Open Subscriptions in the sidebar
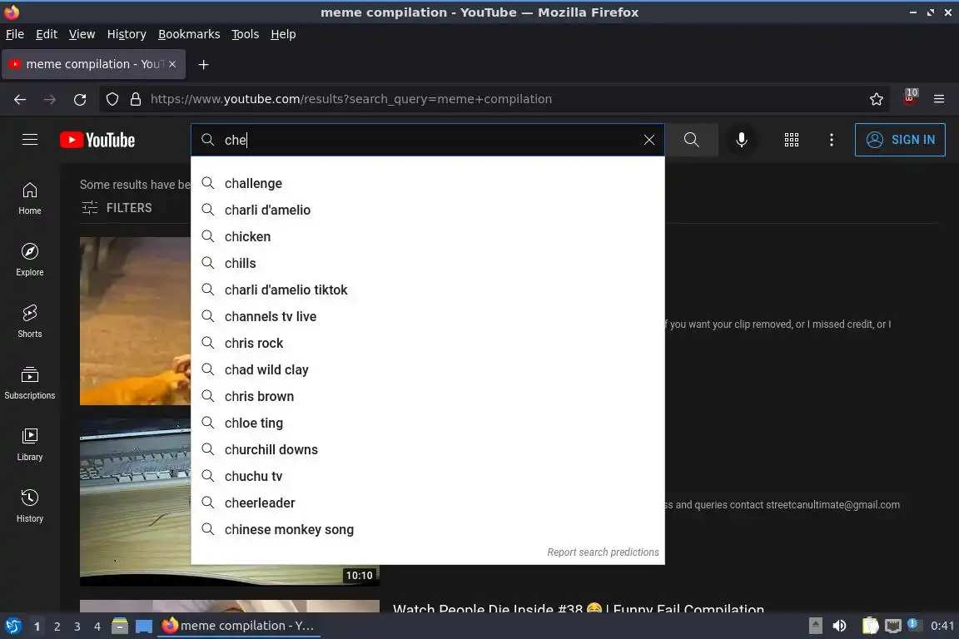959x639 pixels. [x=30, y=384]
